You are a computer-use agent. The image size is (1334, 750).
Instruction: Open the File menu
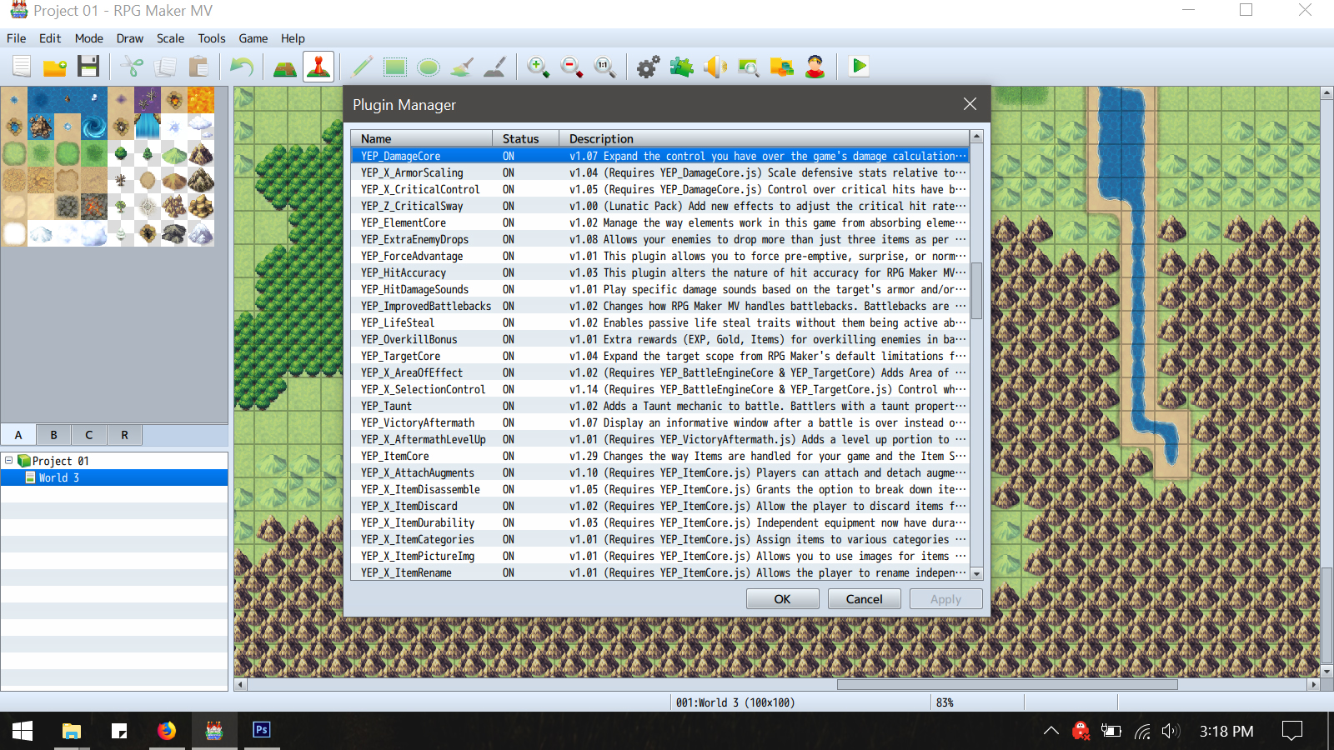coord(16,38)
